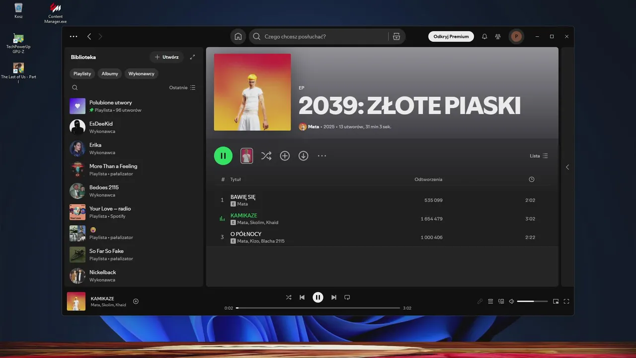Select the O PÓŁNOCY track row

(383, 237)
